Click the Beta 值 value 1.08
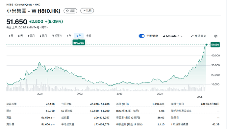The width and height of the screenshot is (227, 129). click(x=162, y=111)
